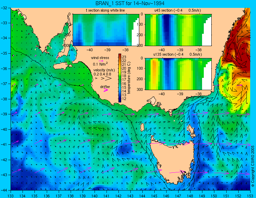Click the 'temperature (deg C)' colorbar label
256x198 pixels.
[129, 78]
